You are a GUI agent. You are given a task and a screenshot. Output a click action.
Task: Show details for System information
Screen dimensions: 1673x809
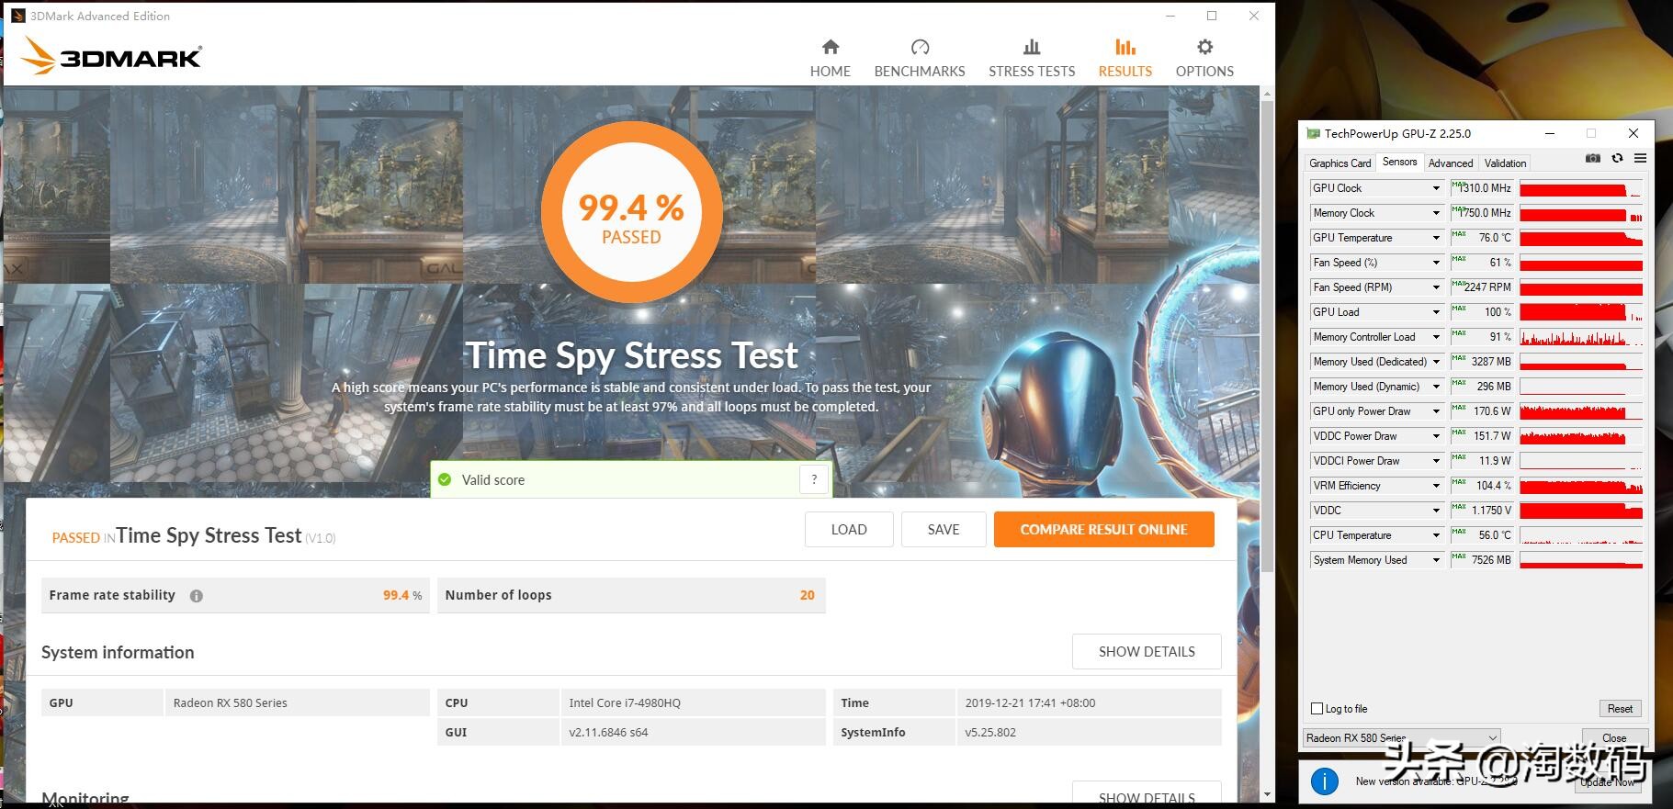click(x=1147, y=652)
